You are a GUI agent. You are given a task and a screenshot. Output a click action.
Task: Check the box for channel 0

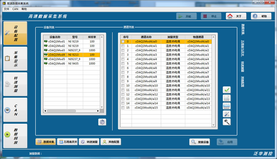pos(123,41)
